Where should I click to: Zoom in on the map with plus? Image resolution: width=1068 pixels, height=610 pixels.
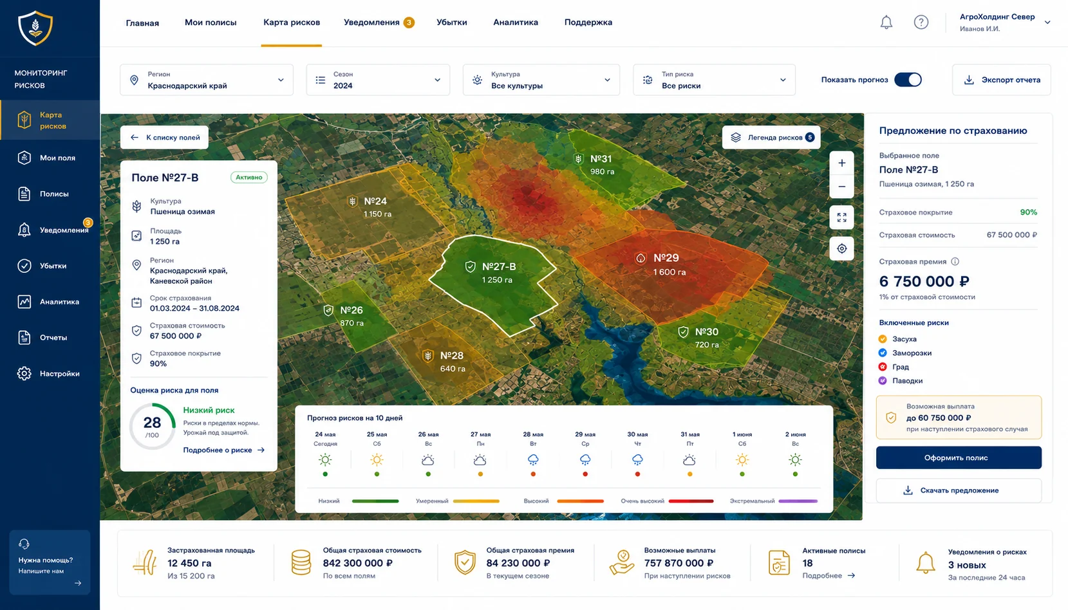tap(842, 163)
